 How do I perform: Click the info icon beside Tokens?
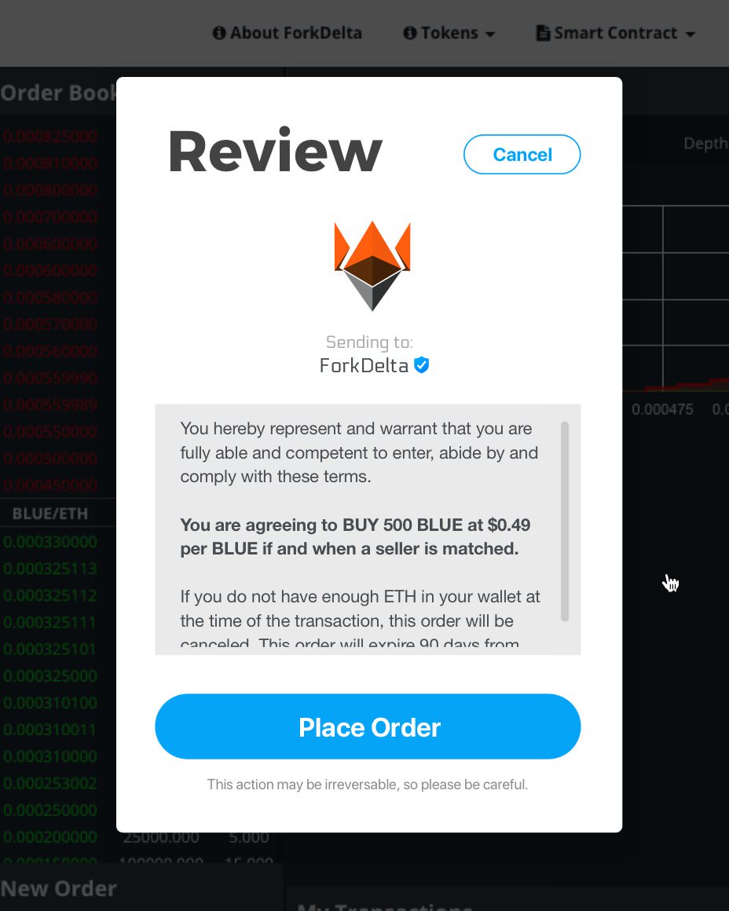(410, 33)
